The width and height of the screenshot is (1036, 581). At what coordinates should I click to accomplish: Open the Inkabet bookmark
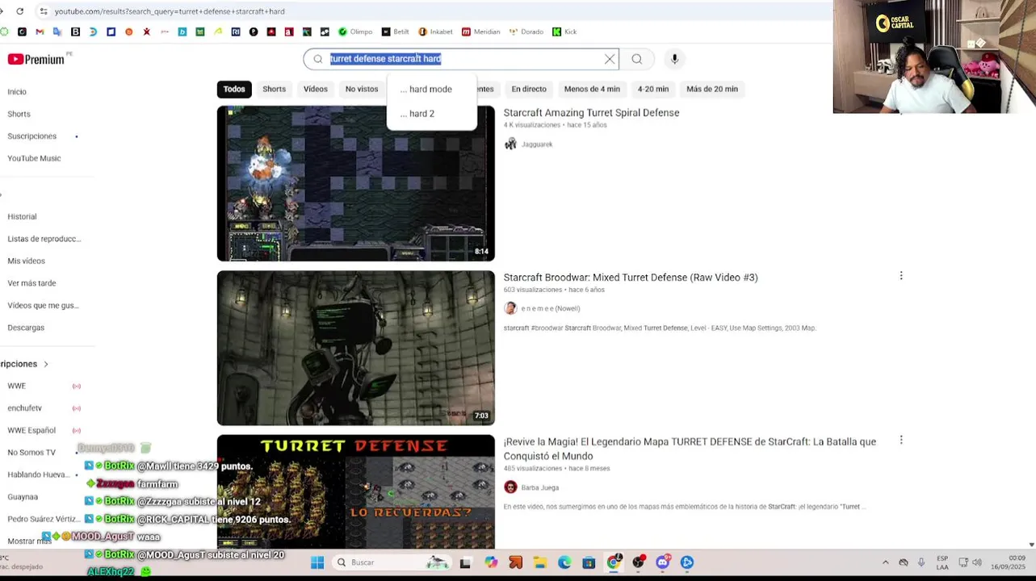[435, 31]
